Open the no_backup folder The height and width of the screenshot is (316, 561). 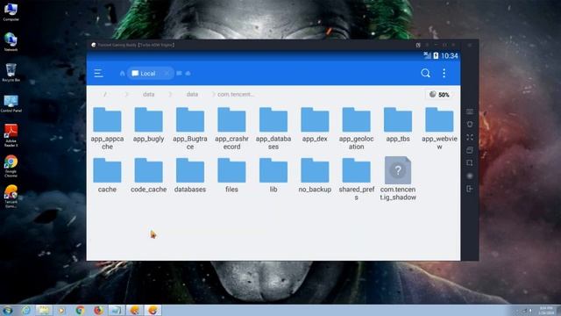(315, 176)
